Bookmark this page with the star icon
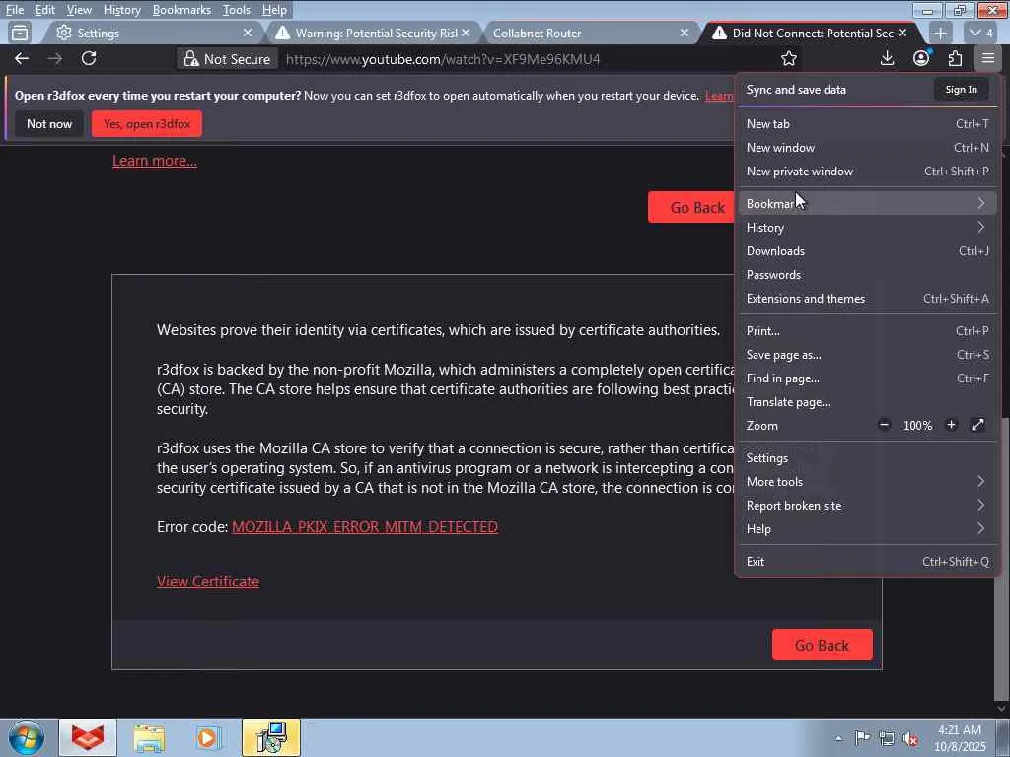This screenshot has height=757, width=1010. 788,58
